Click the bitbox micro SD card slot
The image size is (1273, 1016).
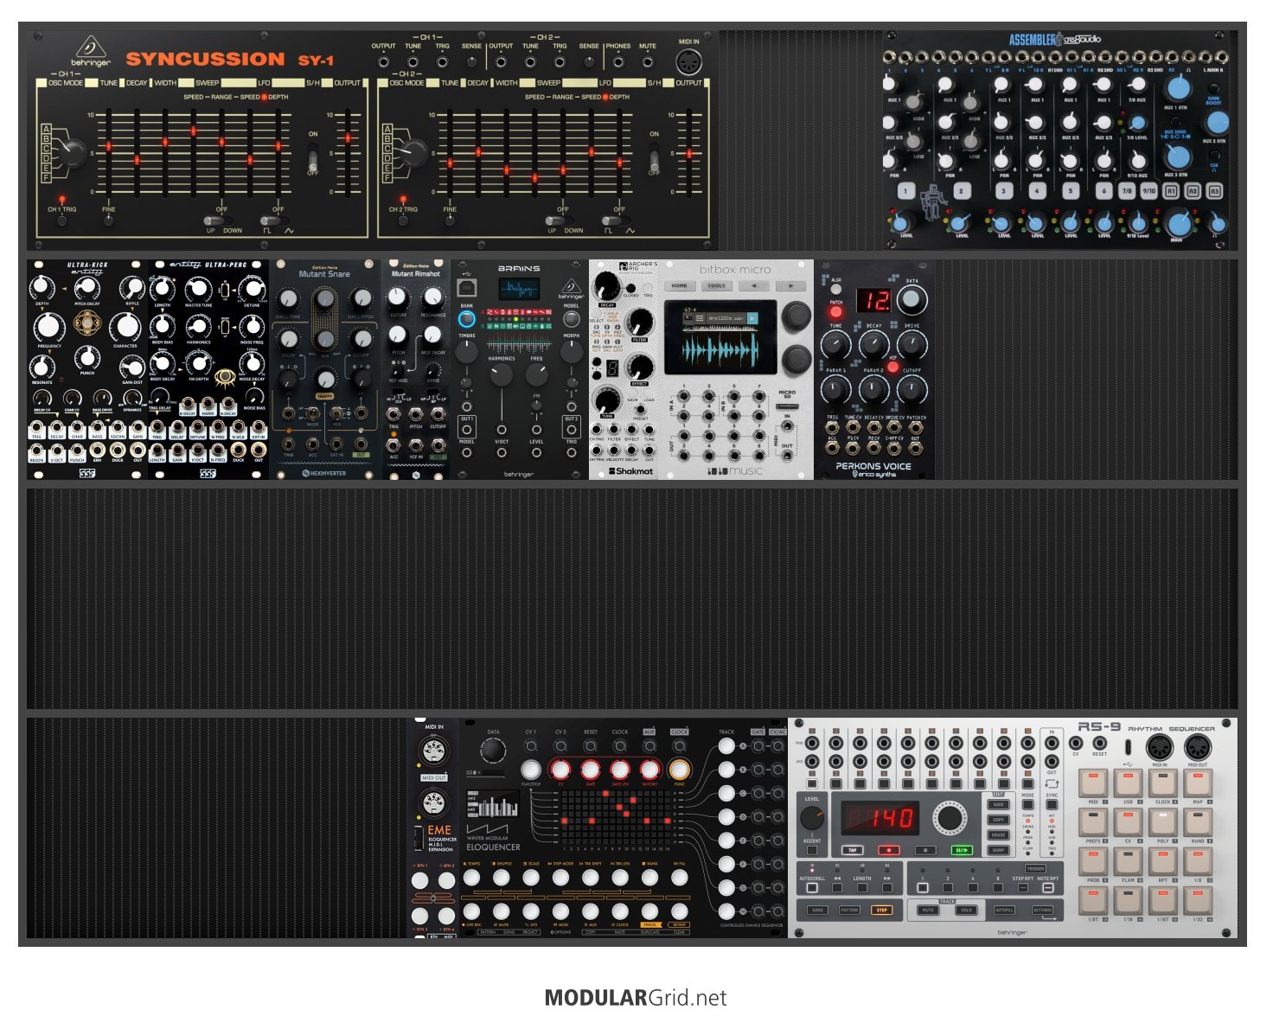(x=787, y=405)
